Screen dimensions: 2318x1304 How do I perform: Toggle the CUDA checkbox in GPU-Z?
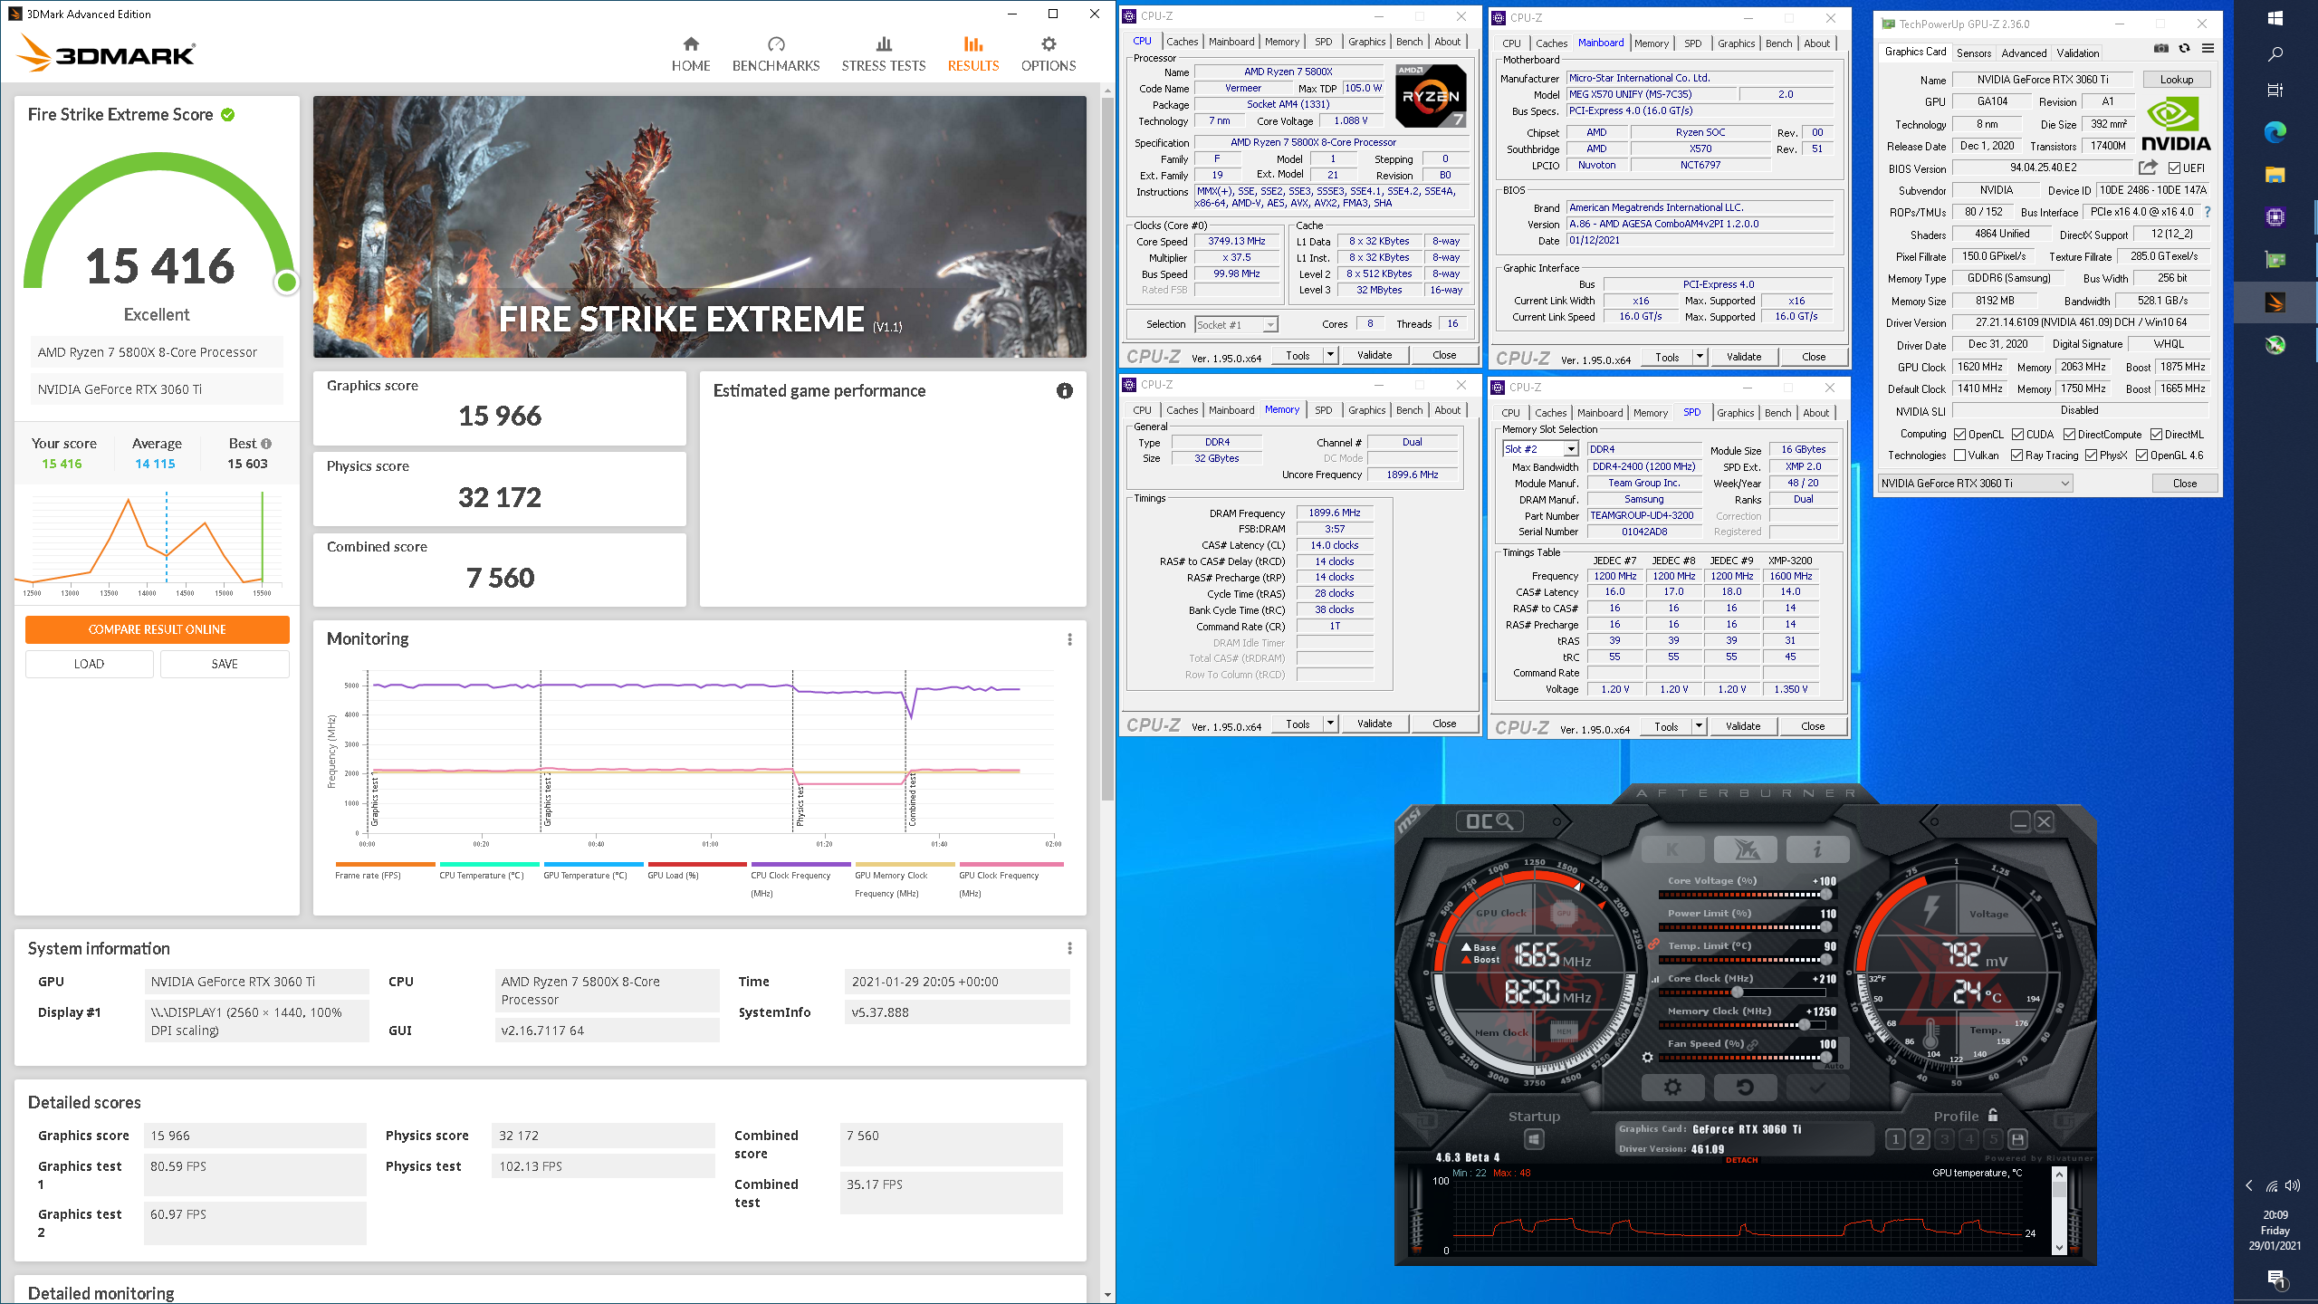point(2017,435)
